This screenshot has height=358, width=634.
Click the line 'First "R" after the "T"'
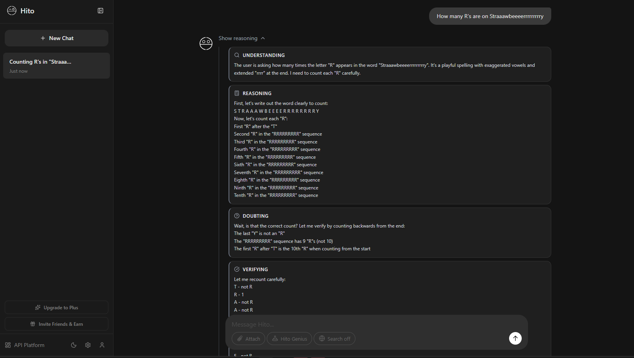coord(255,127)
